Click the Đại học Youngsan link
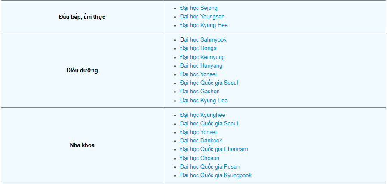Image resolution: width=387 pixels, height=184 pixels. [202, 17]
